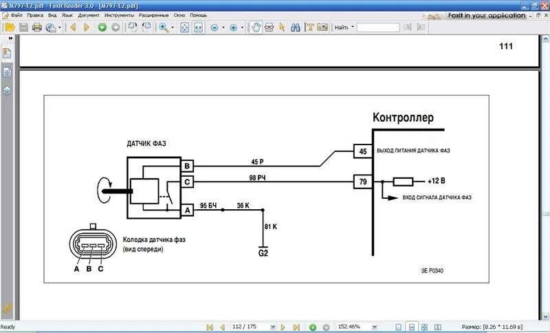This screenshot has width=550, height=333.
Task: Toggle continuous page layout in status bar
Action: pos(411,327)
